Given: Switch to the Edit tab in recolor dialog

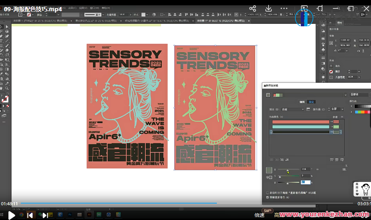Looking at the screenshot, I should click(302, 102).
